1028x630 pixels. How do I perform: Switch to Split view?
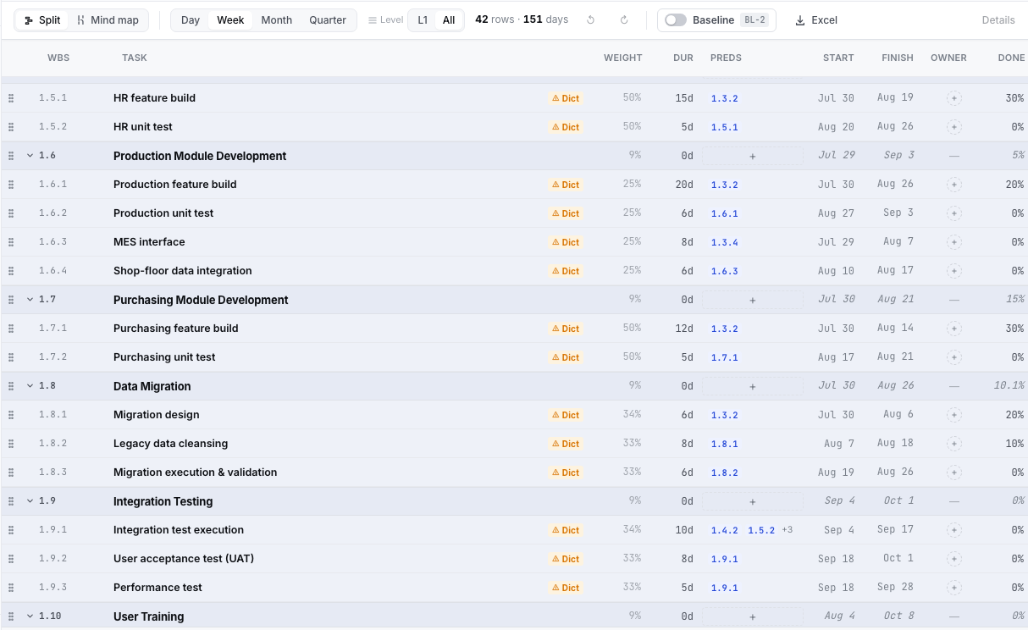(x=42, y=20)
